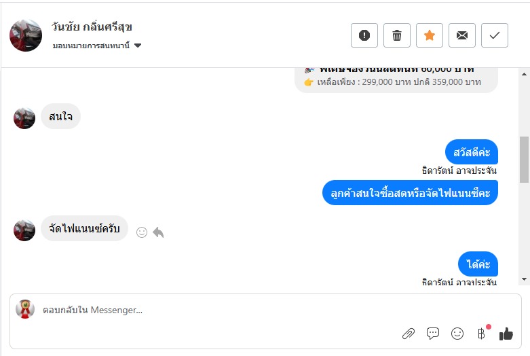
Task: Open the emoji picker in reply box
Action: pyautogui.click(x=457, y=334)
